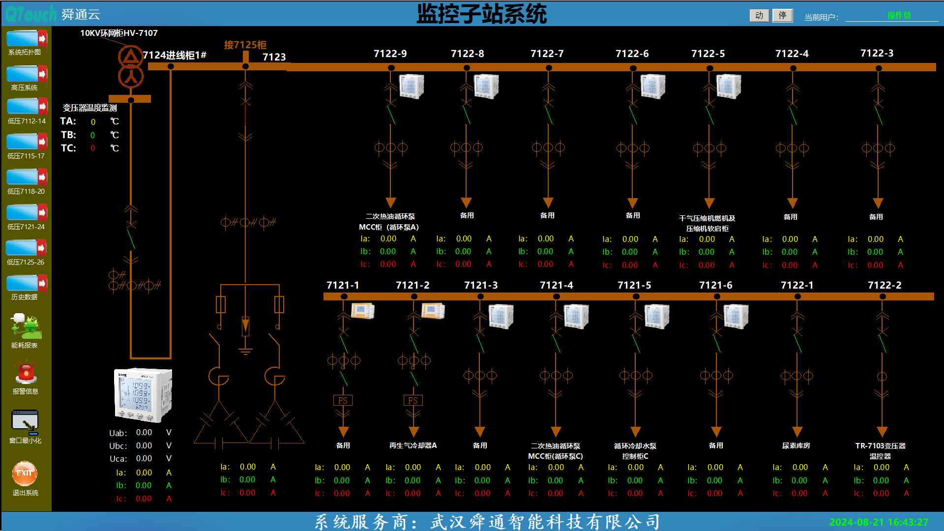Go to 低压7121-24 page

(26, 213)
